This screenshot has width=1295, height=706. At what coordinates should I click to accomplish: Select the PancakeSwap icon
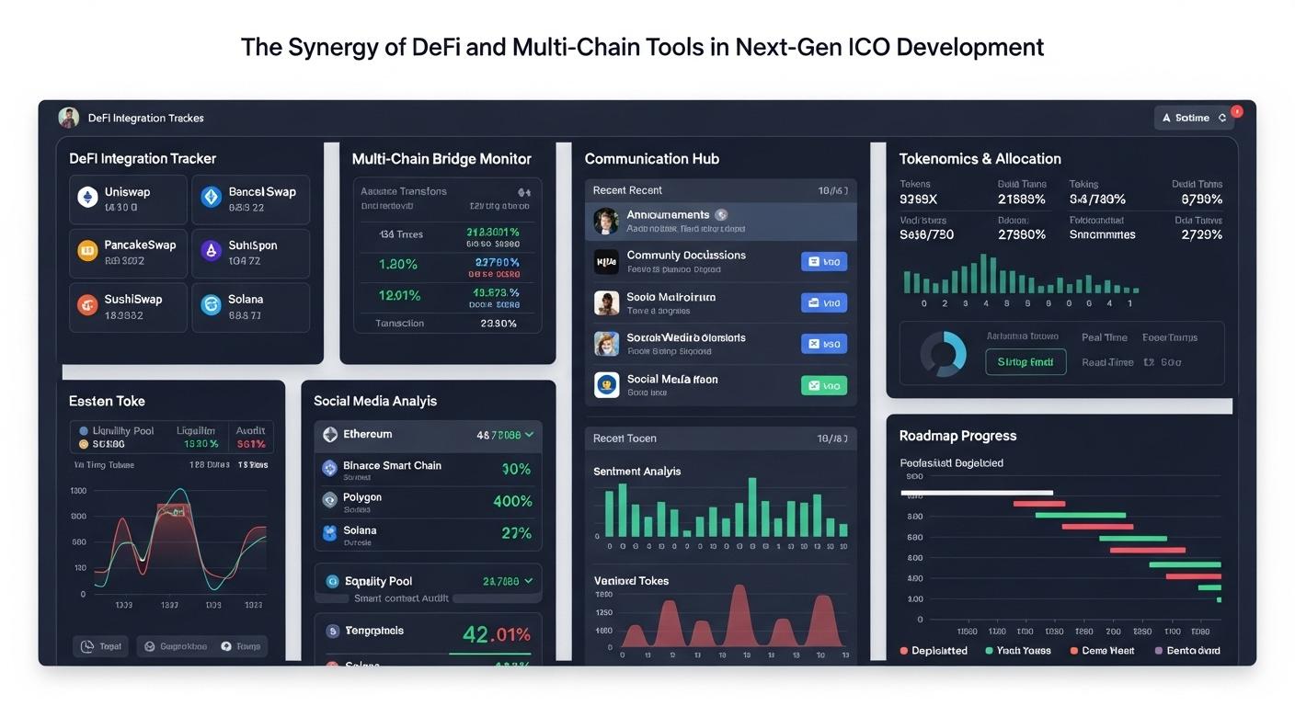(87, 251)
